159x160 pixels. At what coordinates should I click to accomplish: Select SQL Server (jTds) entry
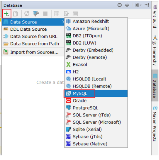point(96,115)
